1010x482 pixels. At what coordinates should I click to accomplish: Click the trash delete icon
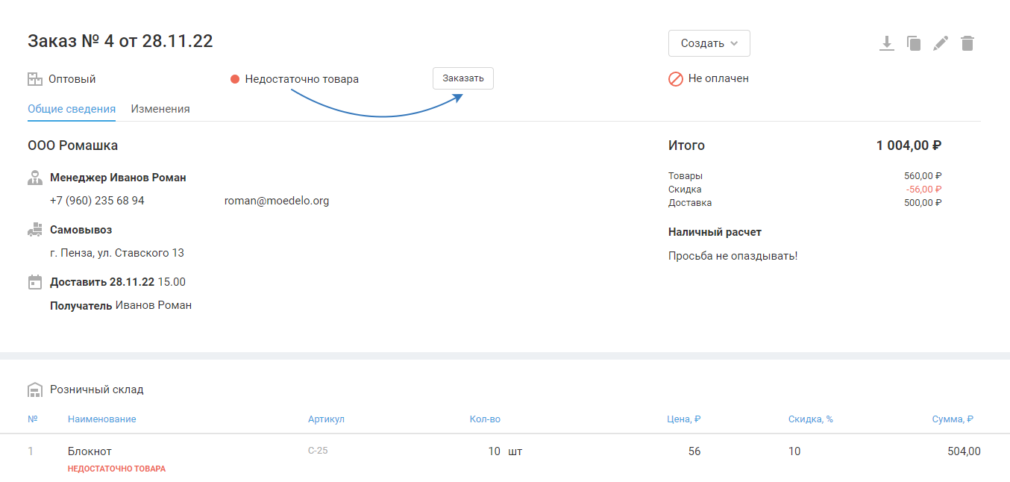[967, 43]
